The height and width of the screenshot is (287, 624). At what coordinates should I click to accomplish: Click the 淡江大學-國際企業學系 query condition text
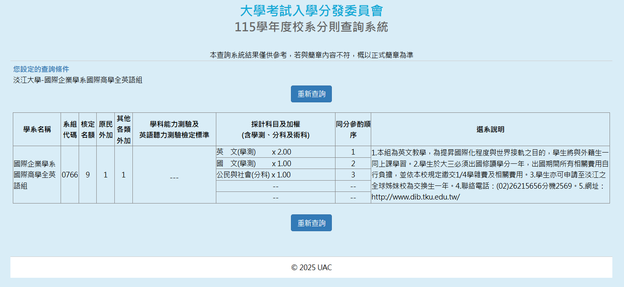(x=78, y=80)
